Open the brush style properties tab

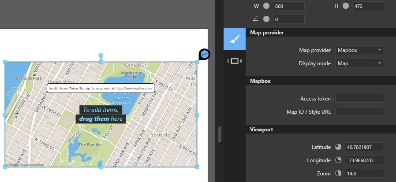(x=234, y=39)
